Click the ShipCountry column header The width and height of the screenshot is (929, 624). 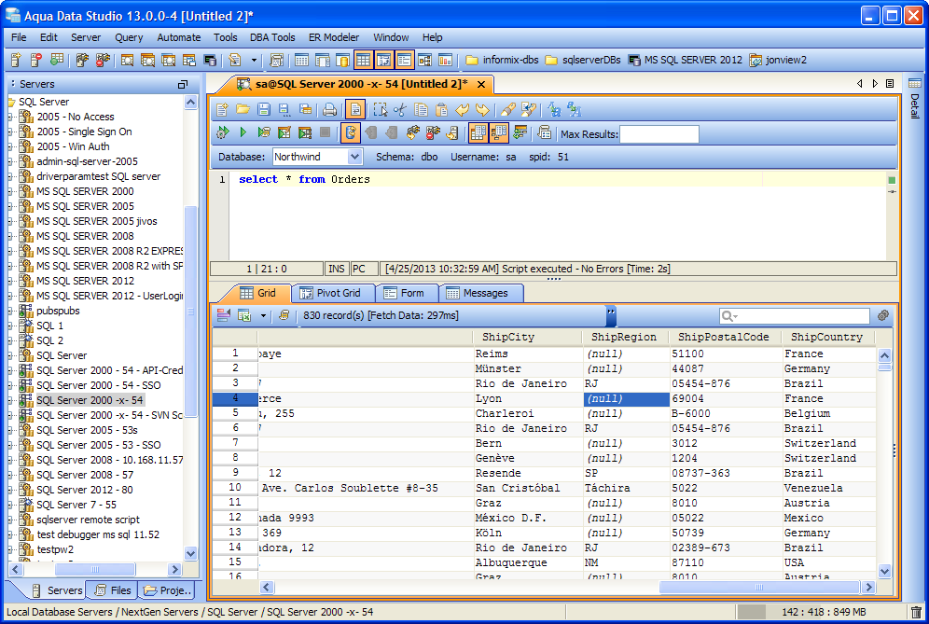(826, 338)
